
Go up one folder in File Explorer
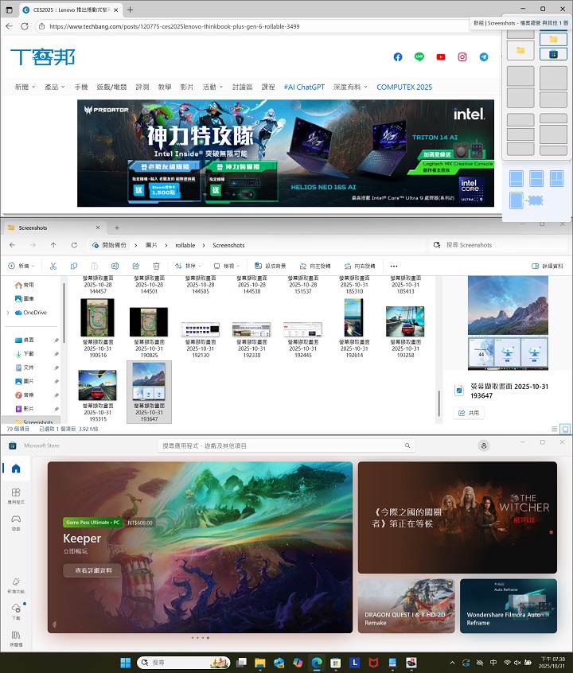point(53,245)
